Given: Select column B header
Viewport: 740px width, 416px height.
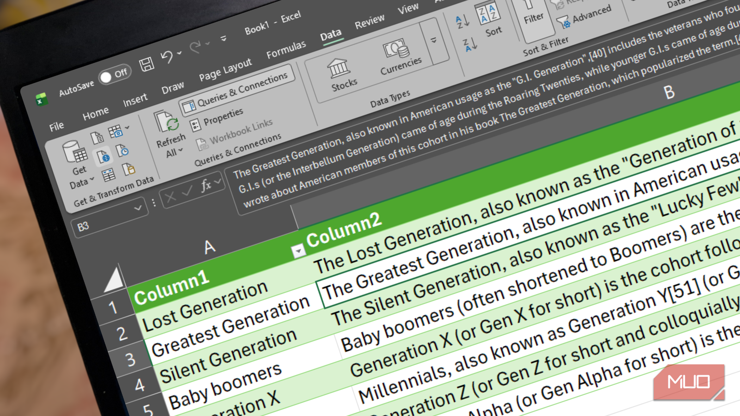Looking at the screenshot, I should click(x=669, y=92).
